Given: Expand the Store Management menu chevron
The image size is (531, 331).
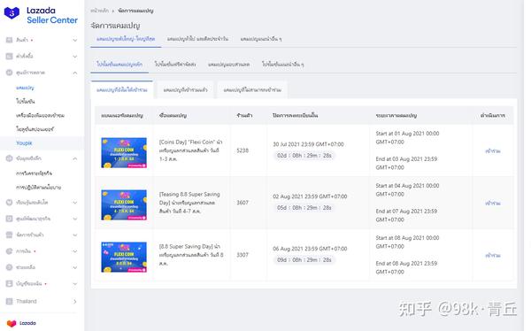Looking at the screenshot, I should (x=75, y=235).
